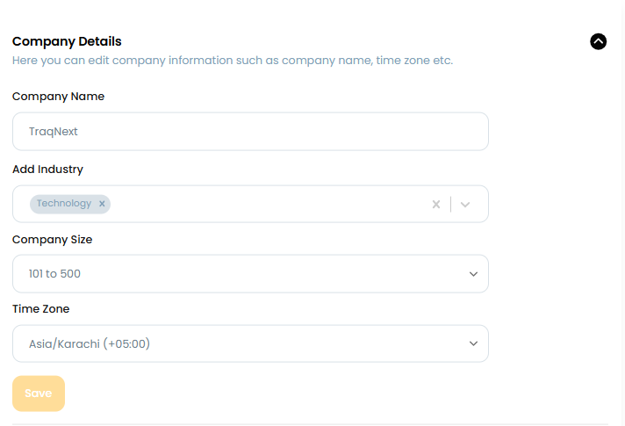
Task: Focus the Company Name text field
Action: pos(250,132)
